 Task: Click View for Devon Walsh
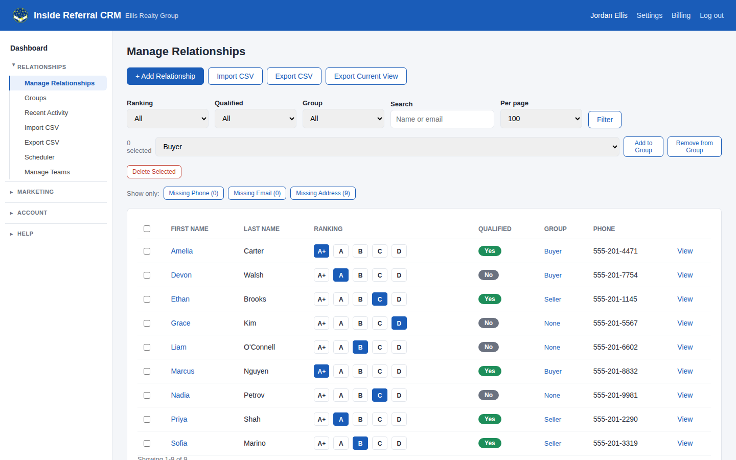685,275
